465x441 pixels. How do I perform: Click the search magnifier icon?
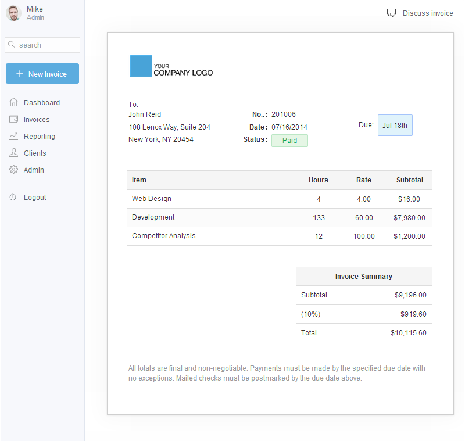coord(12,45)
